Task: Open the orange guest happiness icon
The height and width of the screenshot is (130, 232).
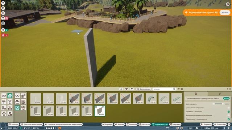Action: click(x=59, y=128)
